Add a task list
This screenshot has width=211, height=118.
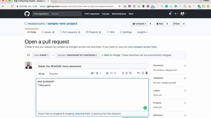point(130,73)
